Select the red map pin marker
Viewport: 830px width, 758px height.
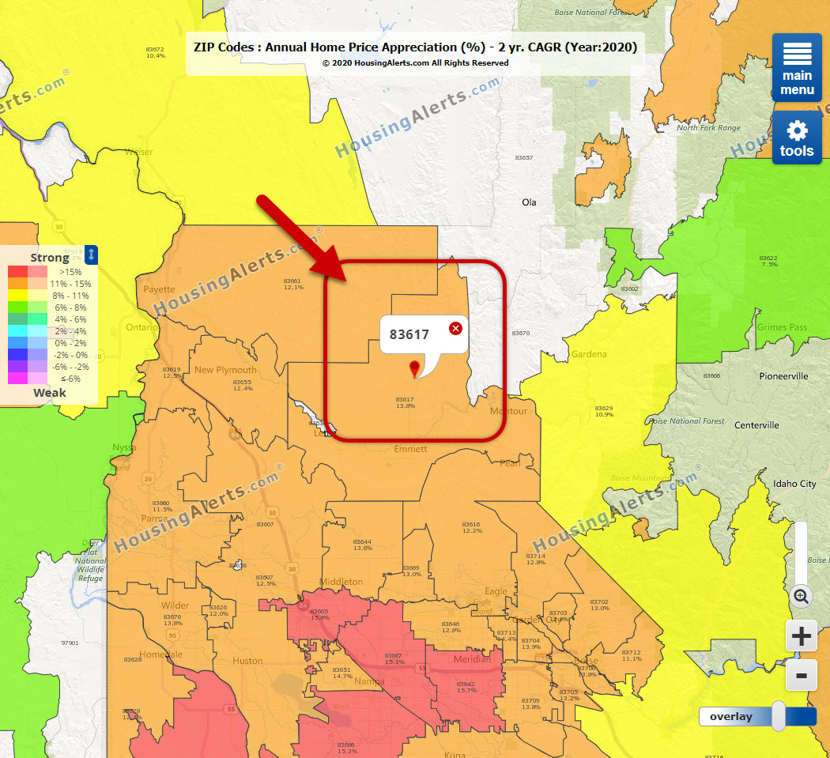point(415,368)
